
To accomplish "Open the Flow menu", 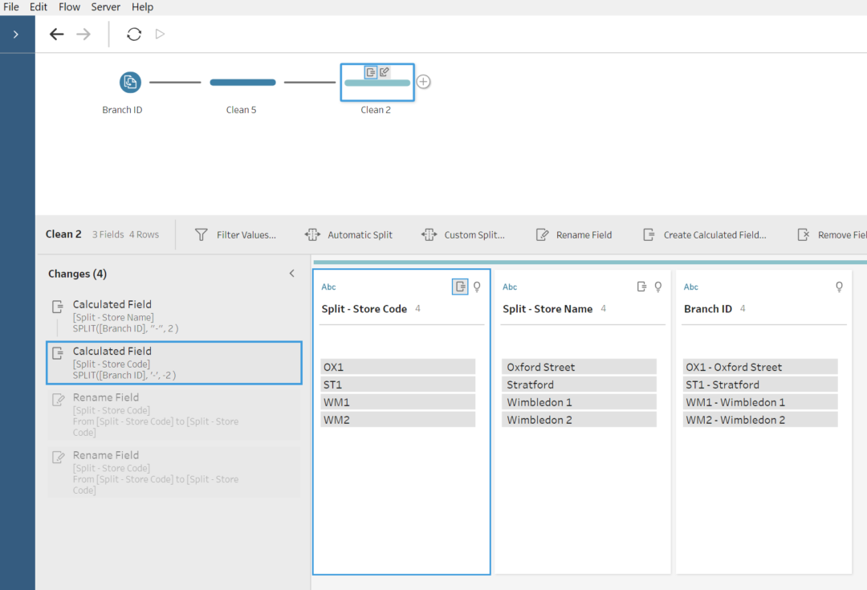I will pyautogui.click(x=69, y=6).
